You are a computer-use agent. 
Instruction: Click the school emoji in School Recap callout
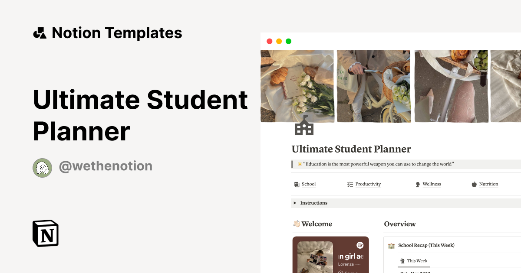tap(391, 245)
